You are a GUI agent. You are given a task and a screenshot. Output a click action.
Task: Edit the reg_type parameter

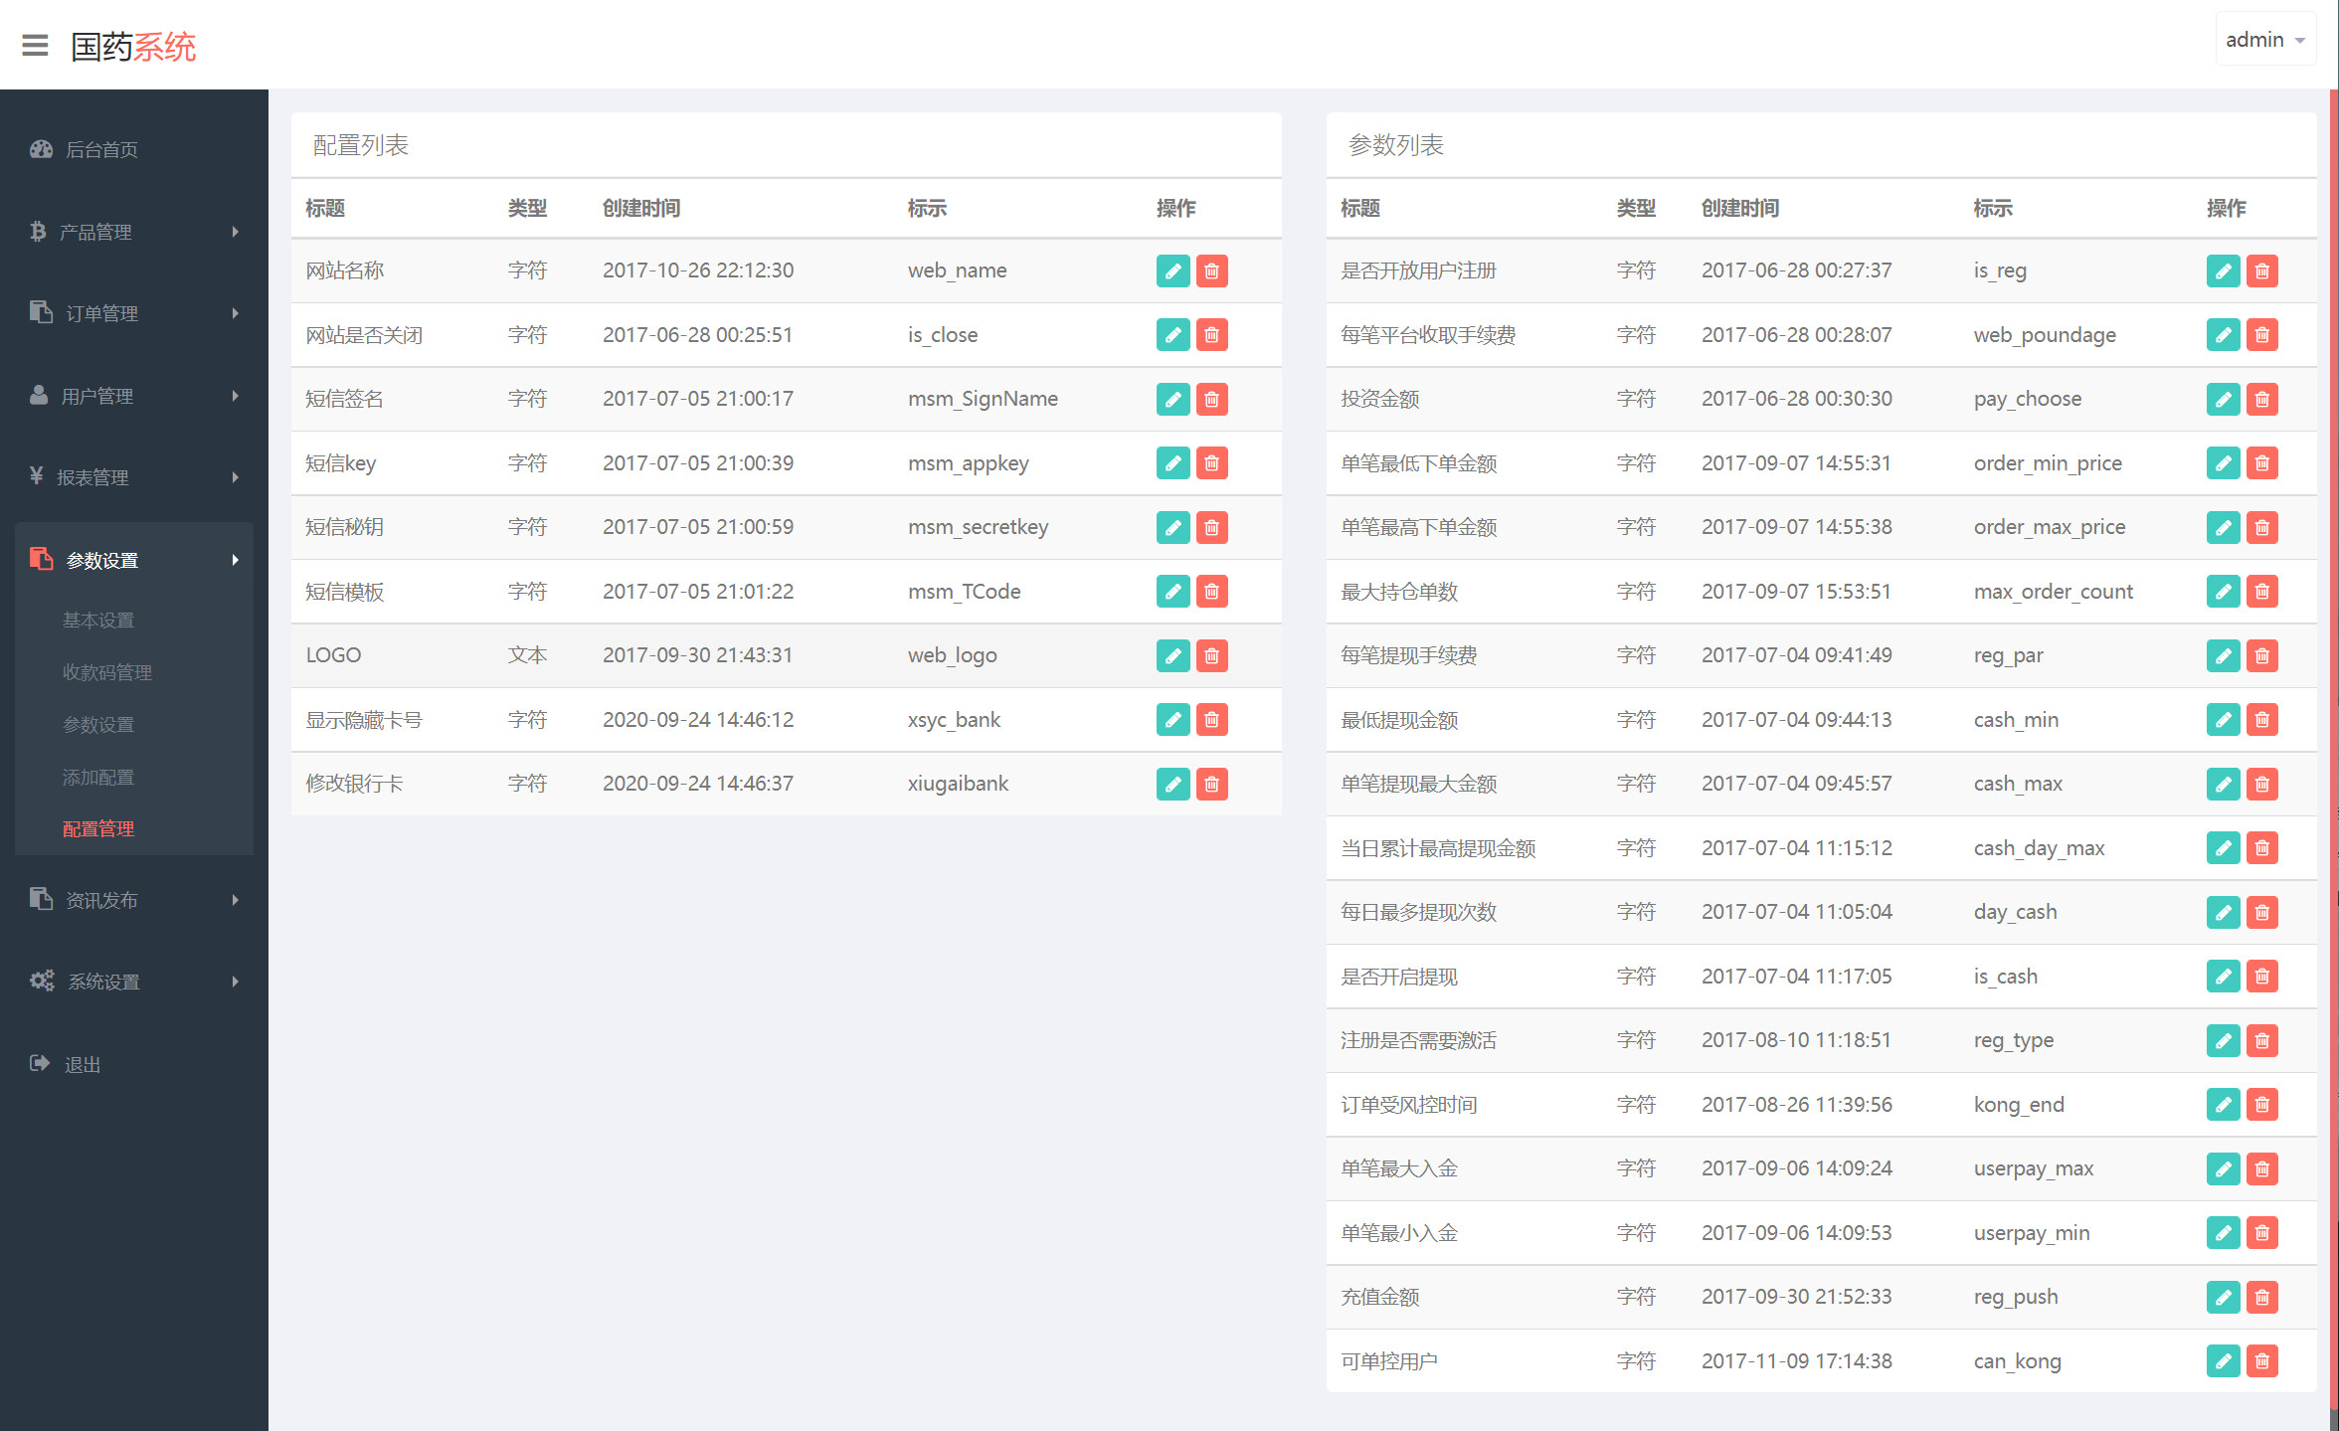coord(2224,1040)
